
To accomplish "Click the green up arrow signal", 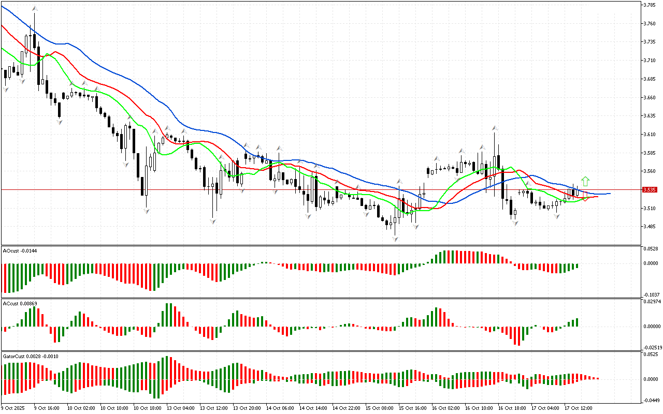I will [585, 181].
